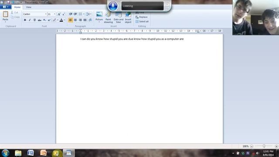Image resolution: width=279 pixels, height=157 pixels.
Task: Switch to the Home ribbon tab
Action: pos(17,7)
